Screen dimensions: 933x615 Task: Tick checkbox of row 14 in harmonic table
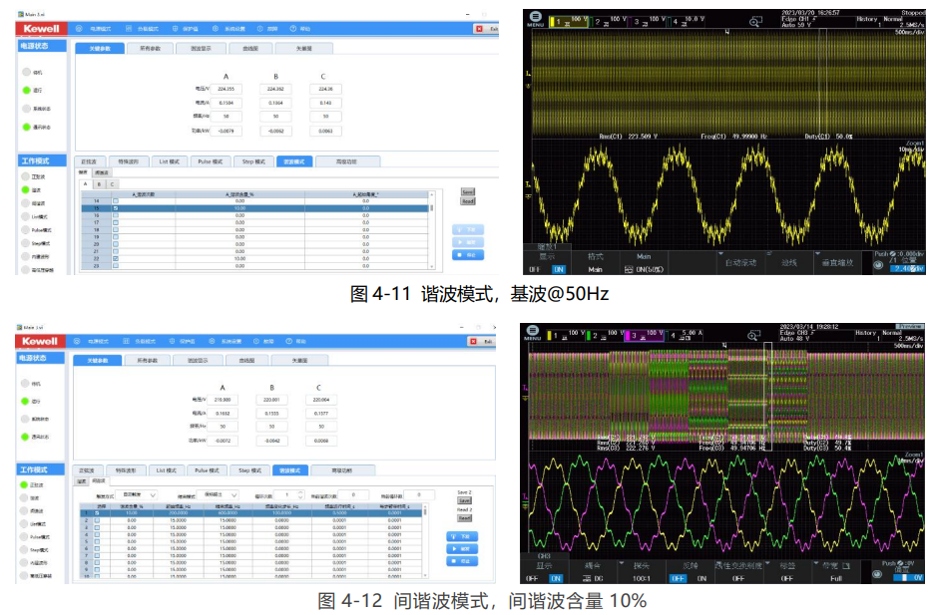116,201
